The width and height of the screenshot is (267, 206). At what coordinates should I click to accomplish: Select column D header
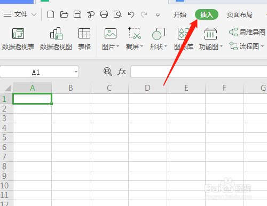[147, 88]
